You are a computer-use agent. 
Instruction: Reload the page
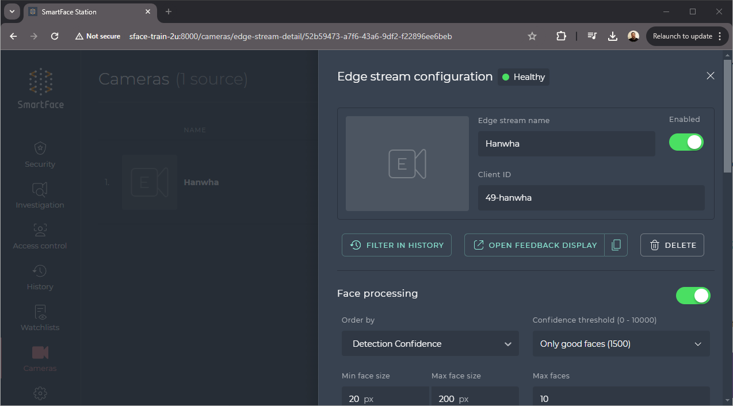coord(55,36)
